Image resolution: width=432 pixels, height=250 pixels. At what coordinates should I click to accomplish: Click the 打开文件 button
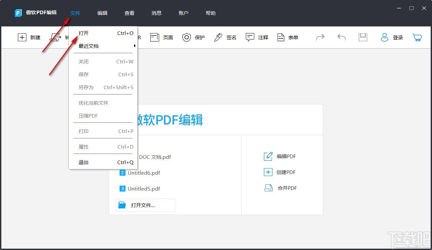coord(145,205)
